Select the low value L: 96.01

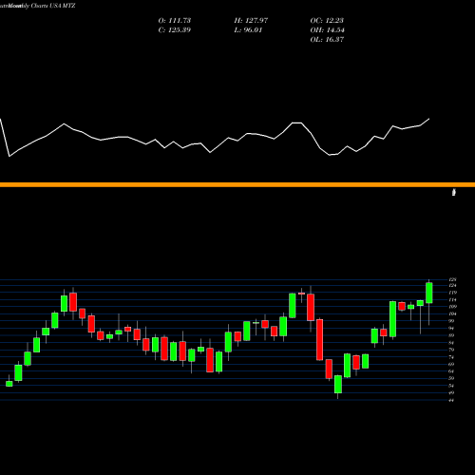tap(248, 30)
